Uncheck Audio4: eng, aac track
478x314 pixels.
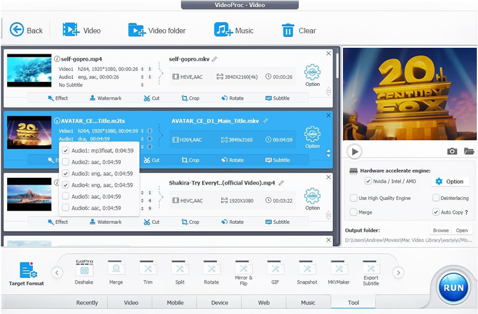pos(66,185)
